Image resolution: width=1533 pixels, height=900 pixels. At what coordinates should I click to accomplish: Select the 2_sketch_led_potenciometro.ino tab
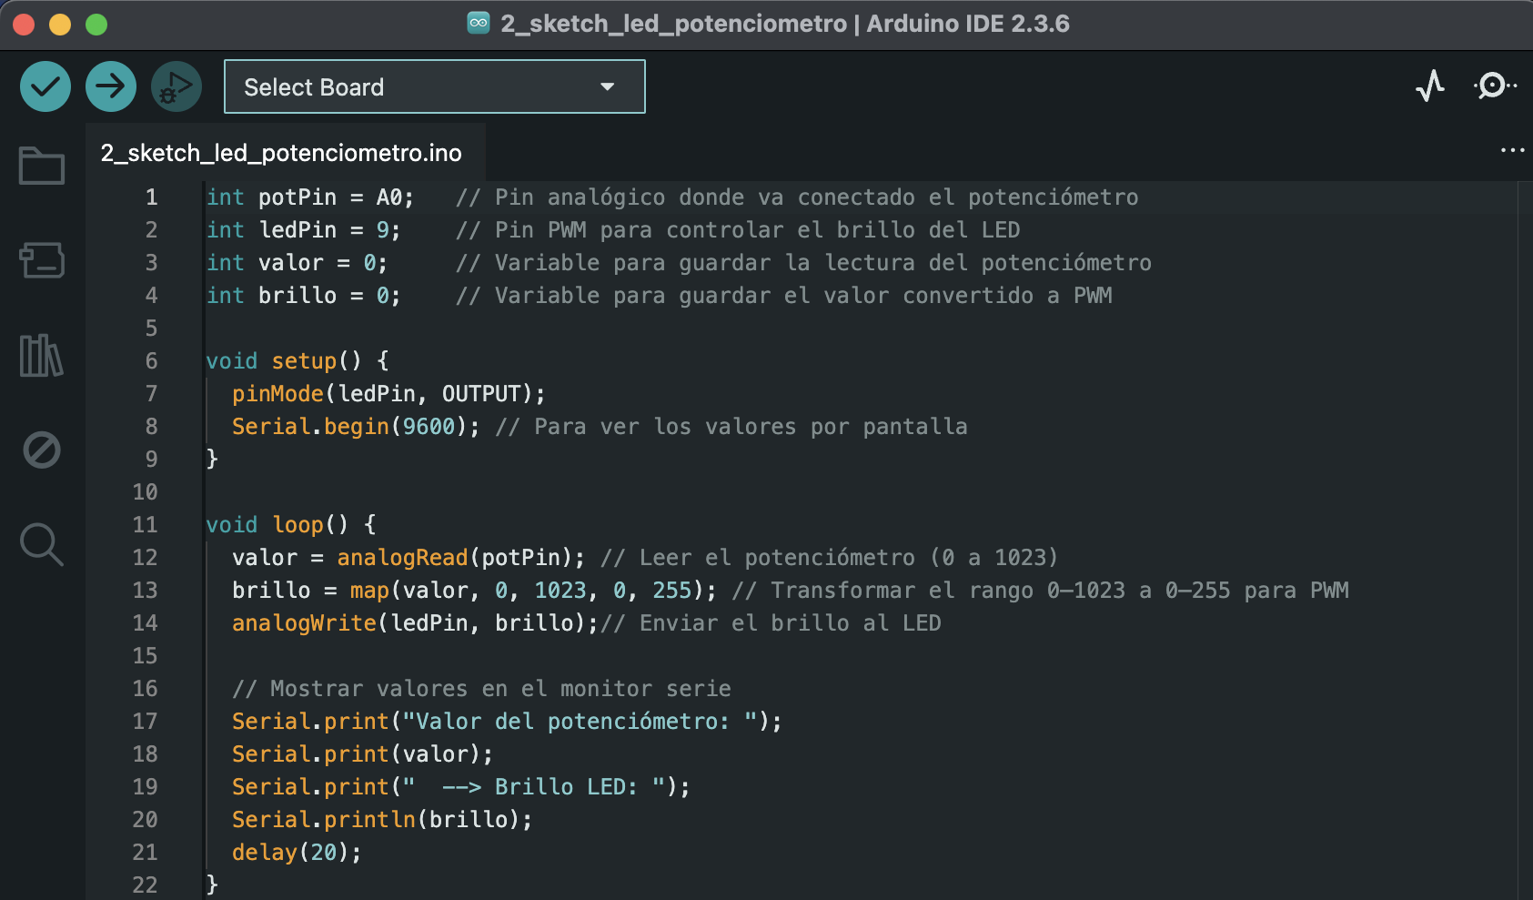pos(281,153)
